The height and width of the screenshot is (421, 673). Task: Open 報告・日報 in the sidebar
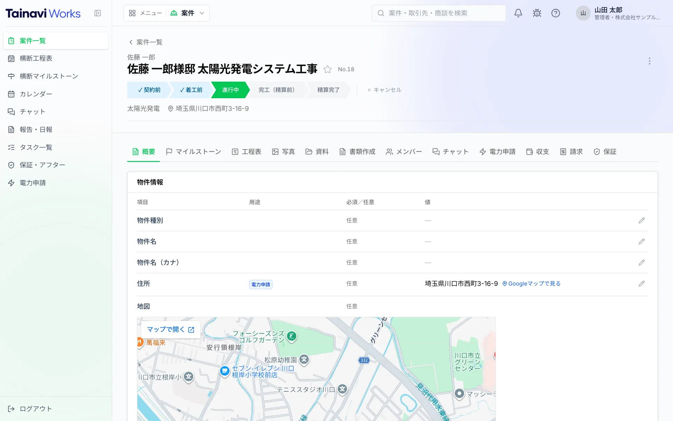(56, 130)
